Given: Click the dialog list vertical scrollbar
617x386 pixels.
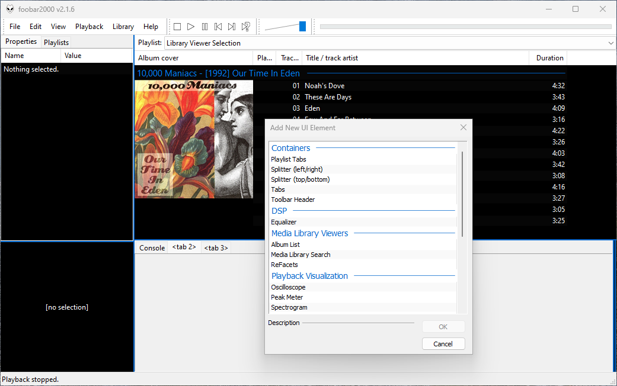Looking at the screenshot, I should 462,195.
